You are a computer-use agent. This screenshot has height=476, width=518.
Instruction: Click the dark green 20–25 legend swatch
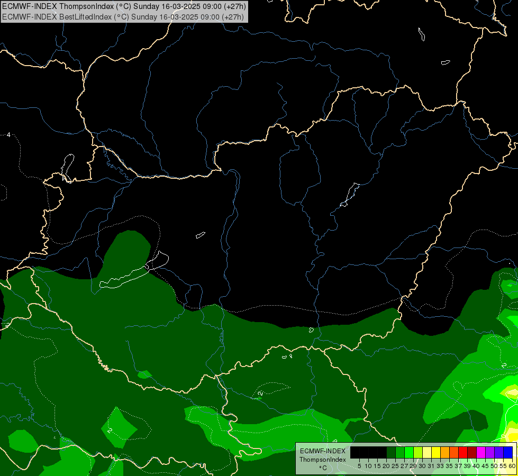391,452
